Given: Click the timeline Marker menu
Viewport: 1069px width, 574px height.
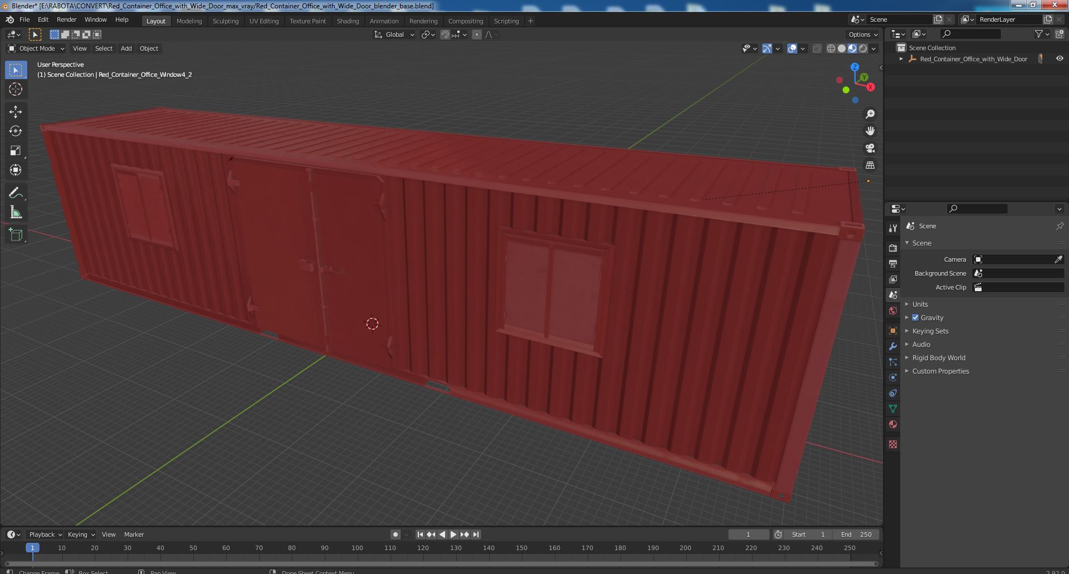Looking at the screenshot, I should pos(134,534).
